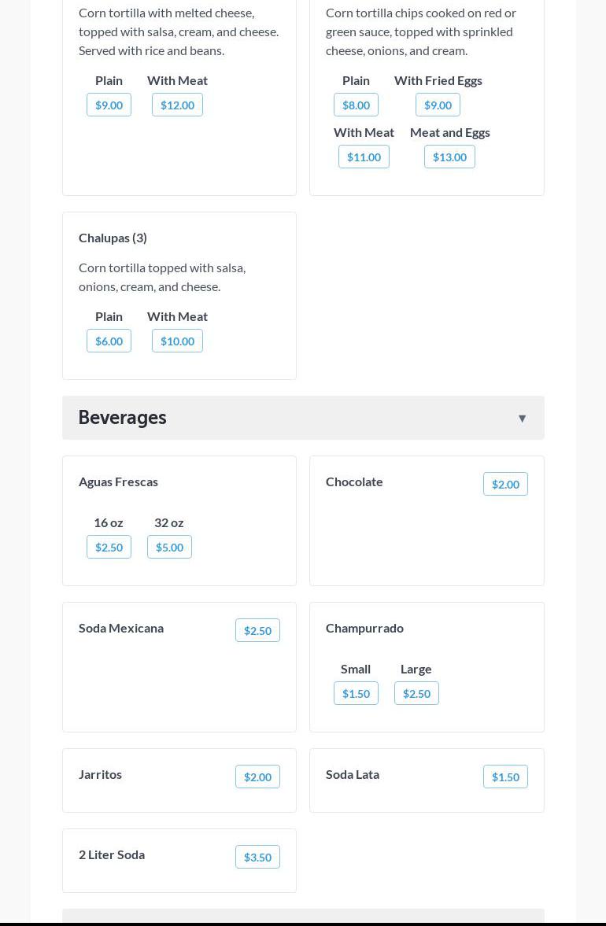Screen dimensions: 606x926
Task: Click the Jarritos $2.00 price button
Action: pyautogui.click(x=257, y=777)
